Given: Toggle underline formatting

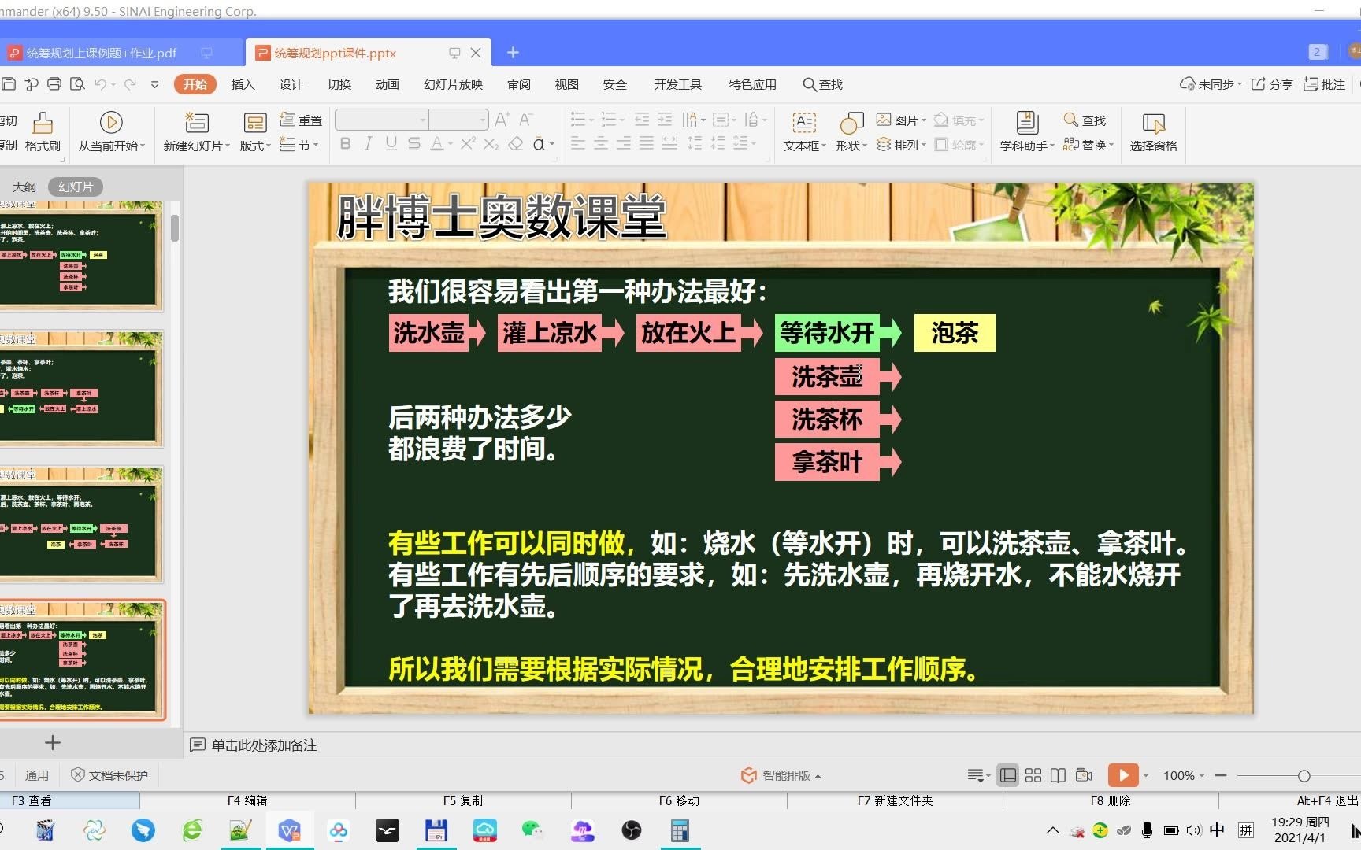Looking at the screenshot, I should pos(390,143).
